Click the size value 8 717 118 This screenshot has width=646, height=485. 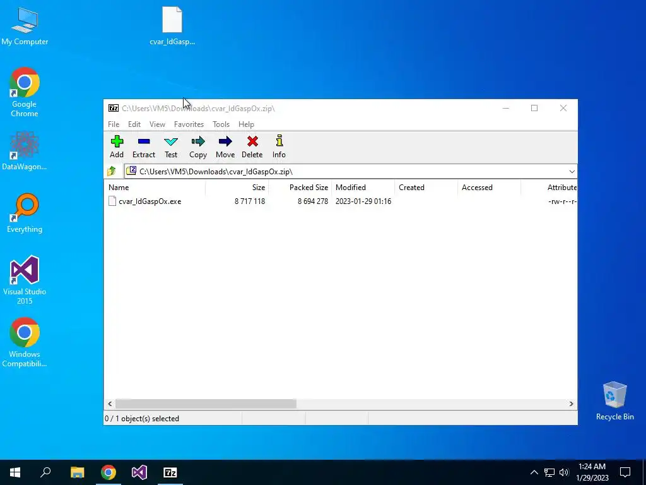[x=250, y=201]
